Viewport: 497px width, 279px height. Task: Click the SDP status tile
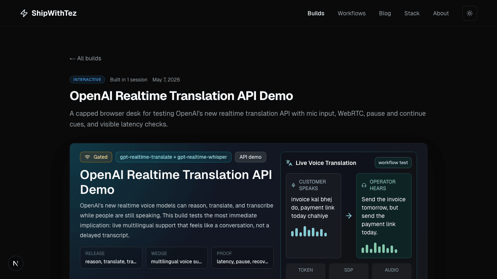coord(349,271)
